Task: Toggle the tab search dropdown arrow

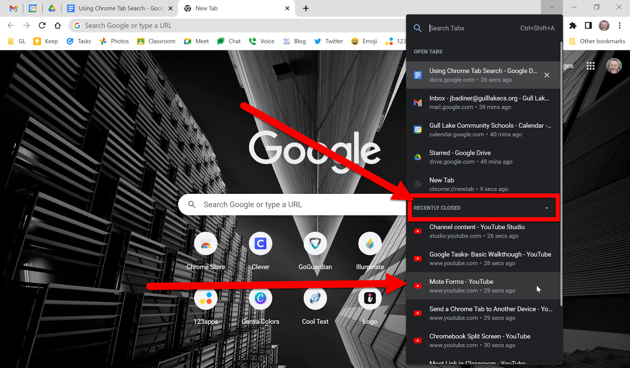Action: 552,7
